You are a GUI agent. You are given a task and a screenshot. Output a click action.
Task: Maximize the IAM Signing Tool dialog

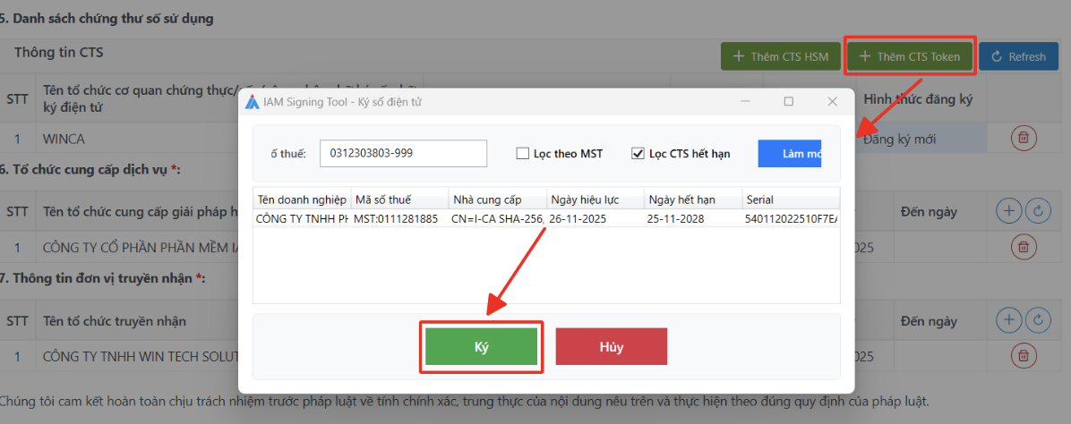click(x=789, y=101)
